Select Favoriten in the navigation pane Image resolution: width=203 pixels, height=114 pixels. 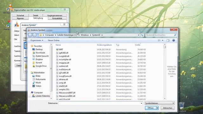(38, 46)
